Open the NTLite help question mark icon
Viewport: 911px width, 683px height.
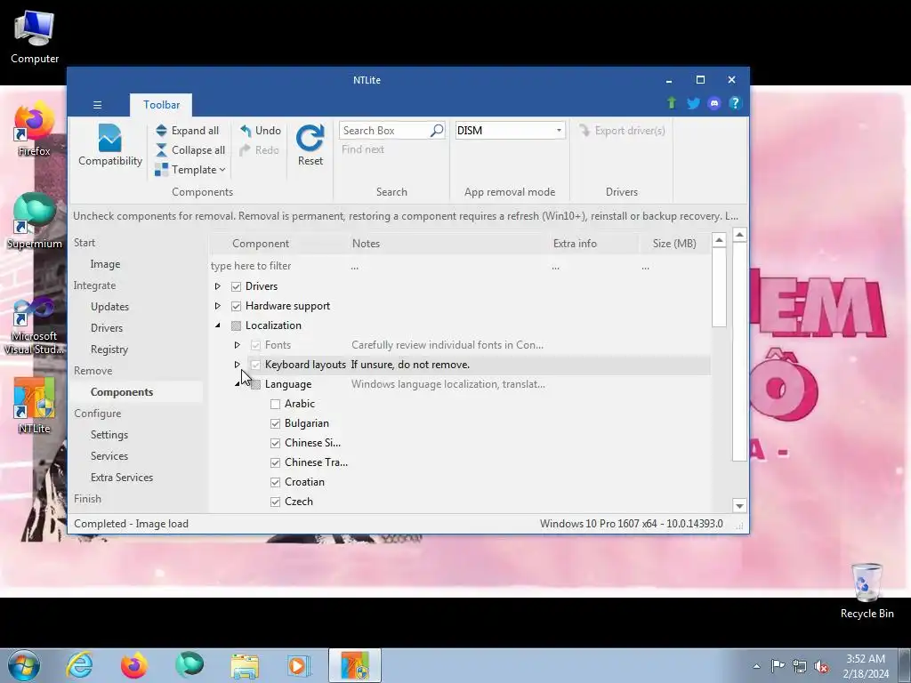tap(735, 103)
